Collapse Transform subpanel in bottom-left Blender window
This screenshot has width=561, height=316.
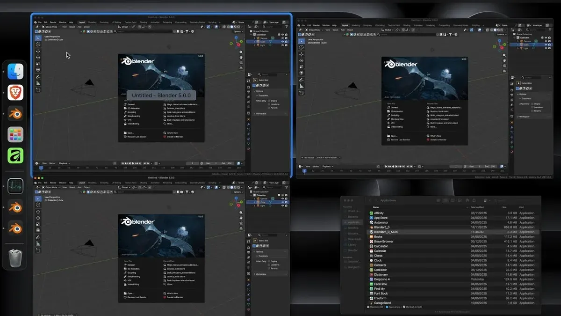coord(262,255)
